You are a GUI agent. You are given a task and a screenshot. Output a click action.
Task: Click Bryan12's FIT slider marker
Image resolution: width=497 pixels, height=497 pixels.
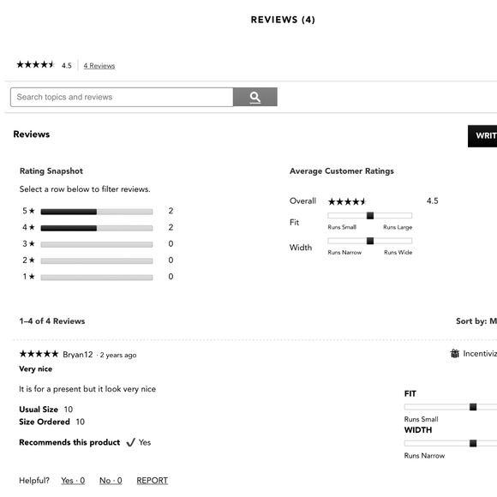pyautogui.click(x=473, y=407)
